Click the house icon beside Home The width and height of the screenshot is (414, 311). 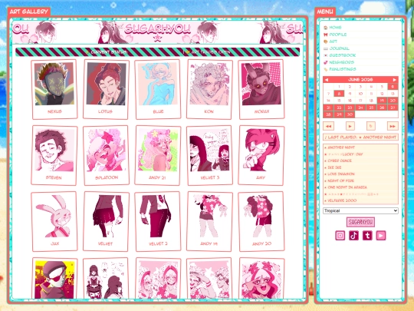(326, 28)
